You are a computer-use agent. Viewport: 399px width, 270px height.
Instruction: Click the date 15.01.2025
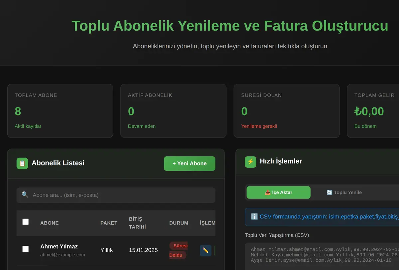(x=143, y=250)
